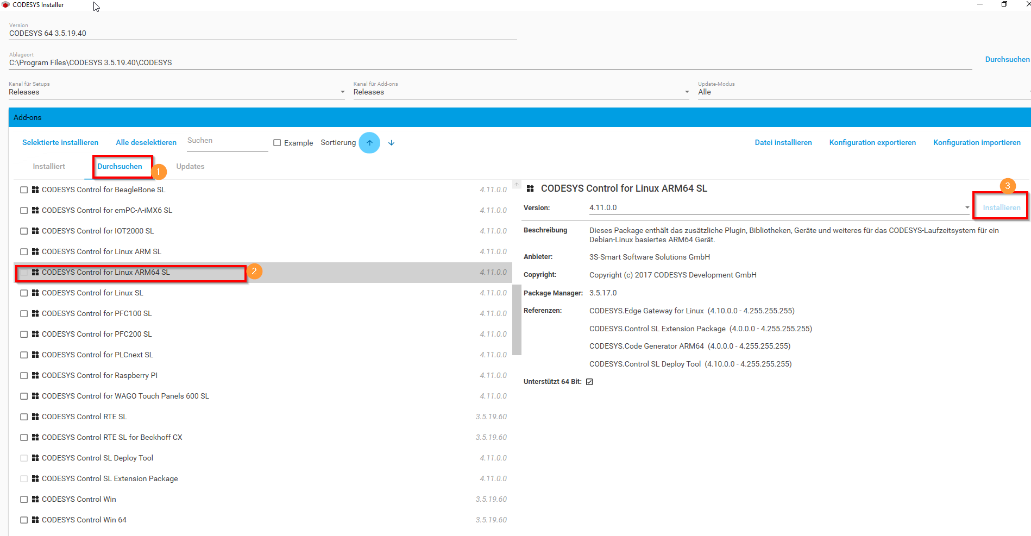1031x536 pixels.
Task: Click the Installieren button
Action: pyautogui.click(x=1001, y=207)
